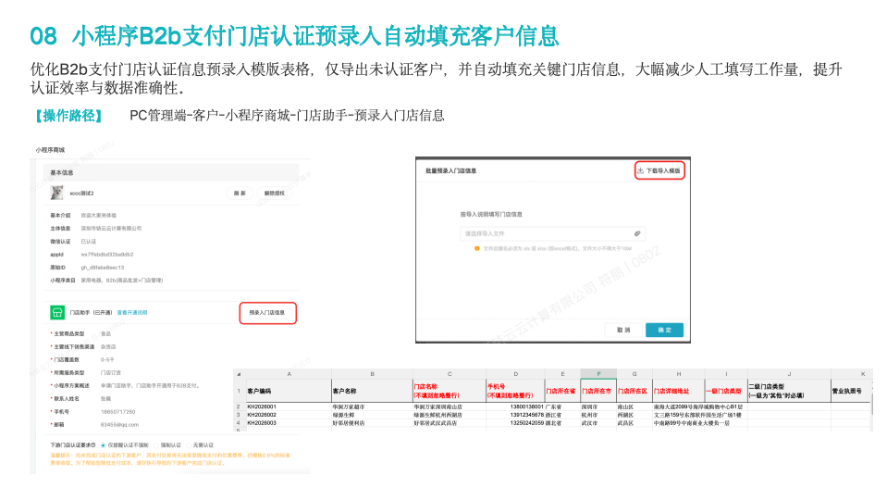Viewport: 887px width, 500px height.
Task: Select spreadsheet column D header
Action: (516, 374)
